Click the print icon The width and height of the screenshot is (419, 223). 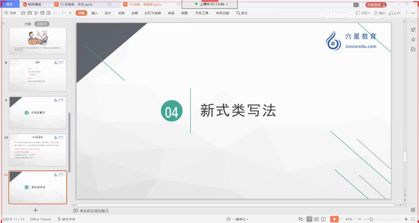coord(42,13)
